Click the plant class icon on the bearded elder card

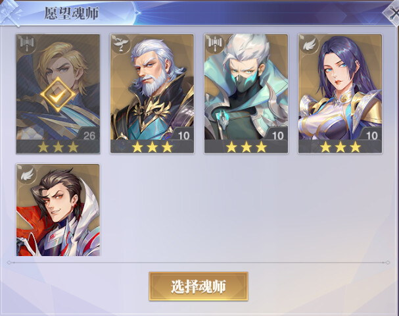(120, 44)
